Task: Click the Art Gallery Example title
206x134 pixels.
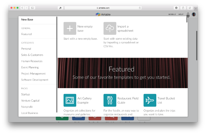Action: [84, 100]
